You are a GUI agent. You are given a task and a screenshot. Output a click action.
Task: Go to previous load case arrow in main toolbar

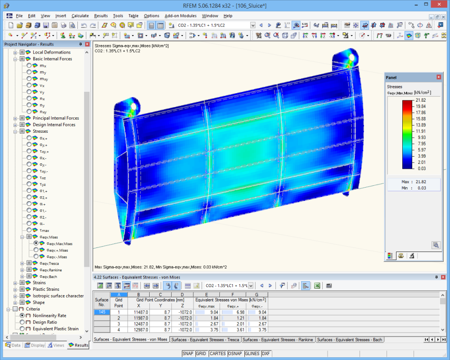pos(261,25)
